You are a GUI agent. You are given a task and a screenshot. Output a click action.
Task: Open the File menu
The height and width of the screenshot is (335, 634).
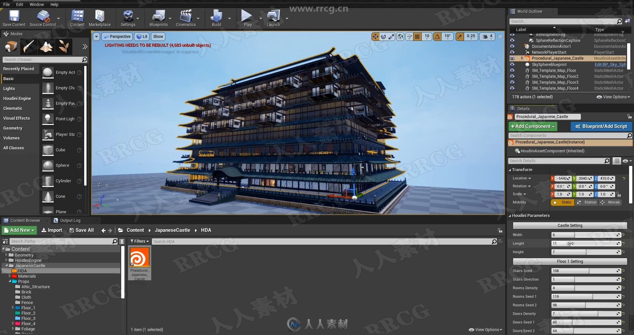coord(6,4)
